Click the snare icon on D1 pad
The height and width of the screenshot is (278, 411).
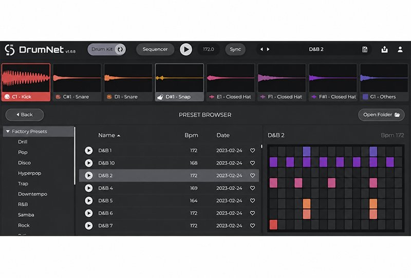[x=109, y=97]
